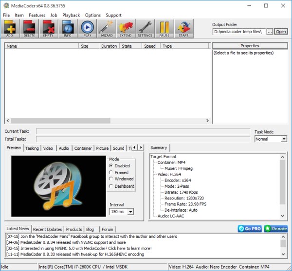This screenshot has height=271, width=292.
Task: Select the Summary tab
Action: coord(159,148)
